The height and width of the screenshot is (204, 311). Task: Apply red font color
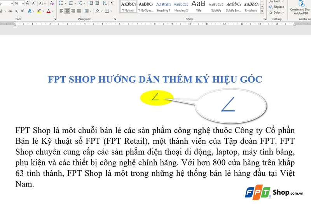tap(48, 11)
